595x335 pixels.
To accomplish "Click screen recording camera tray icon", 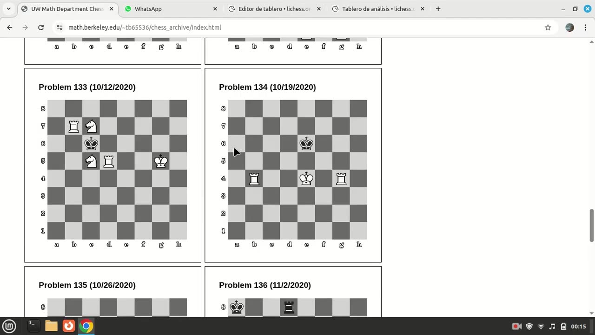I will [x=516, y=326].
